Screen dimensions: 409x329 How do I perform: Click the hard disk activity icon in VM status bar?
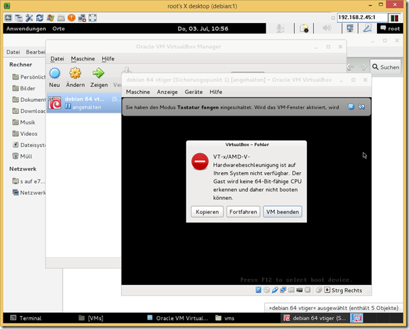point(258,290)
